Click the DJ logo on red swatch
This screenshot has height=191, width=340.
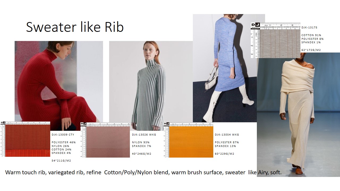coord(3,123)
